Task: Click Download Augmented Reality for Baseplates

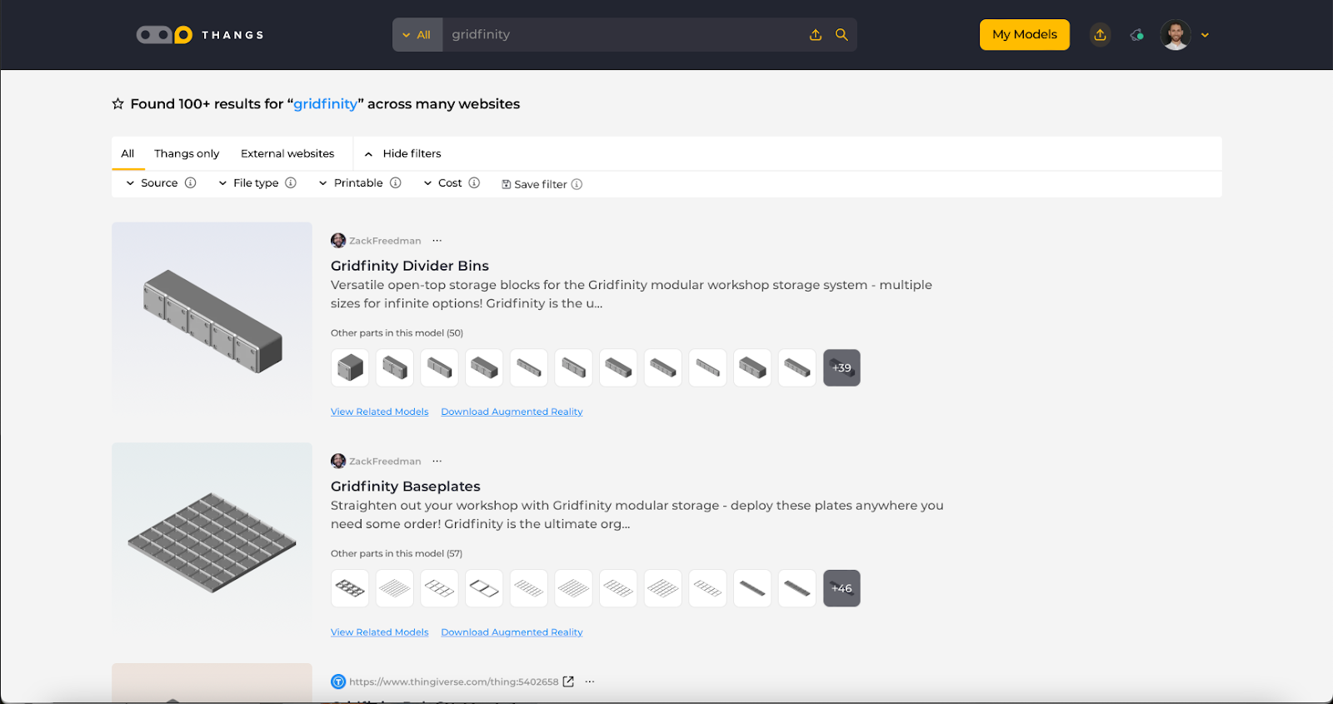Action: [x=512, y=632]
